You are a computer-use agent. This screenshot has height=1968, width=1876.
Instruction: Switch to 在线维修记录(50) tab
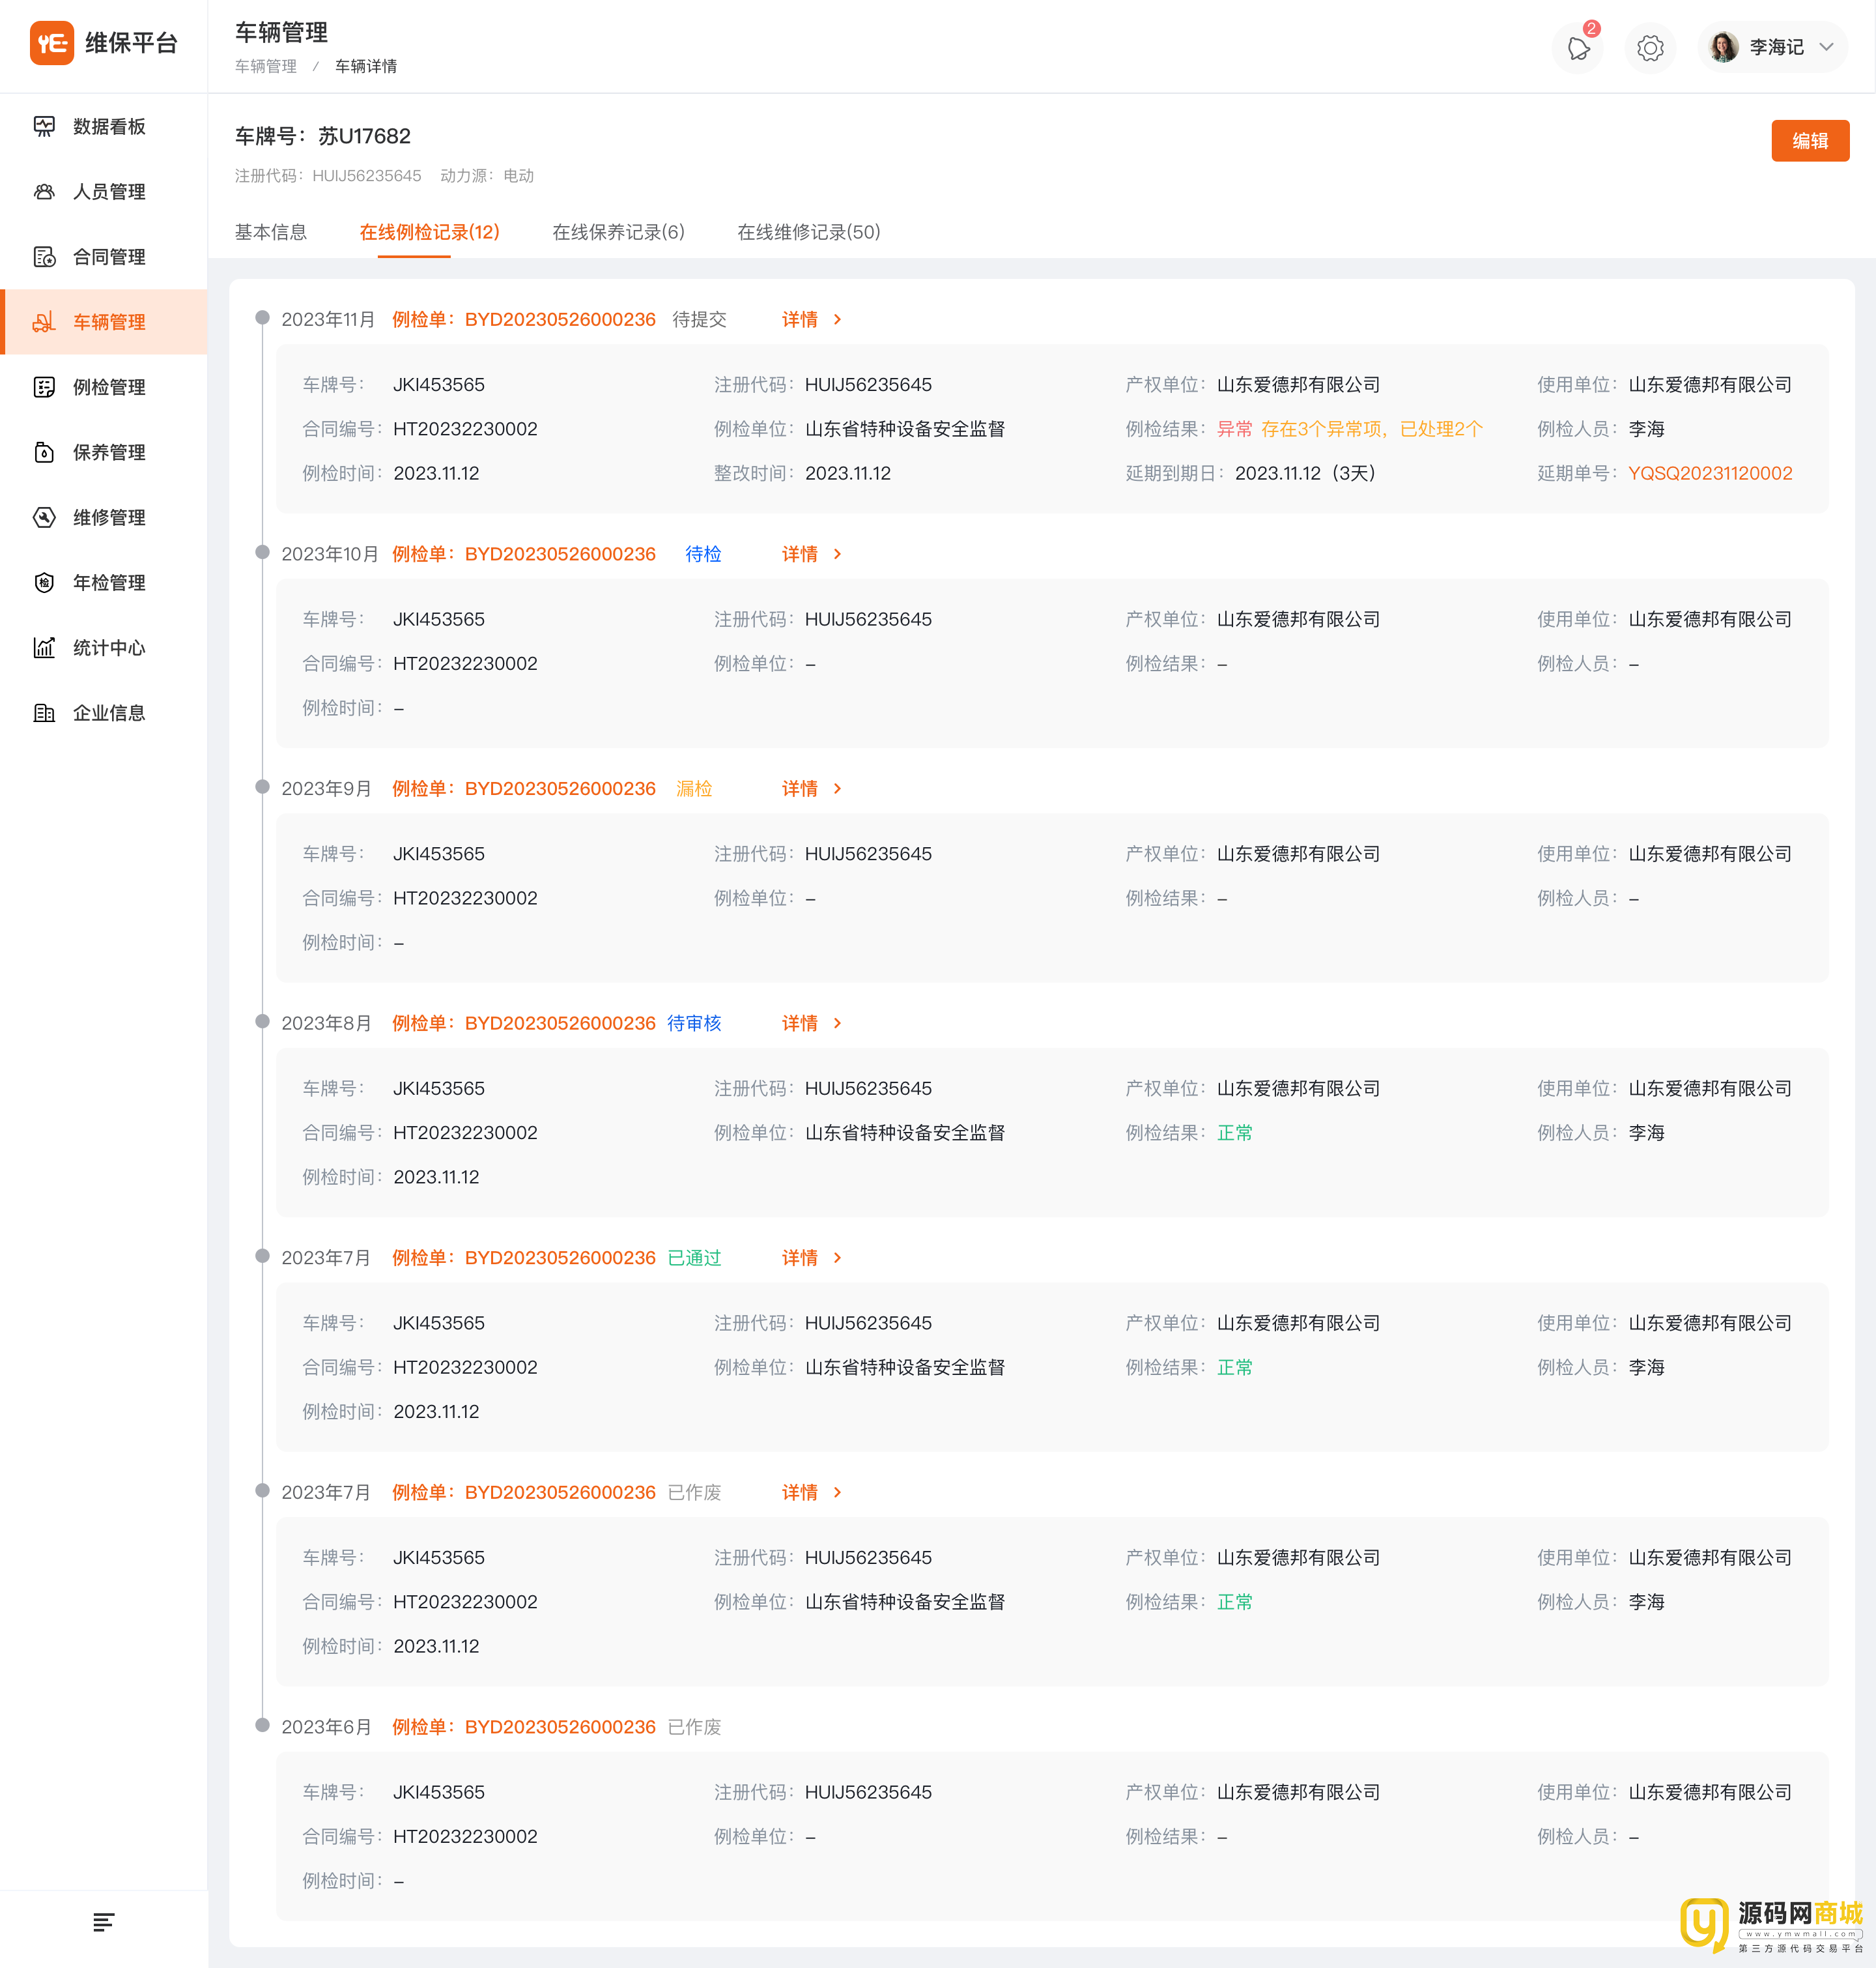point(808,232)
